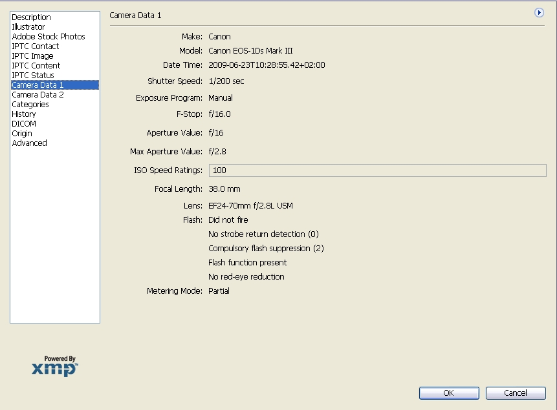
Task: Click the max aperture value f/2.8
Action: [x=217, y=152]
